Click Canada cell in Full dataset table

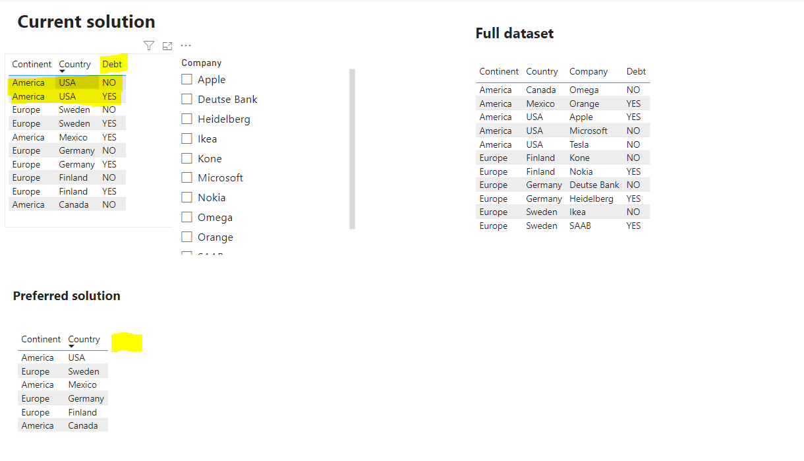[x=541, y=90]
